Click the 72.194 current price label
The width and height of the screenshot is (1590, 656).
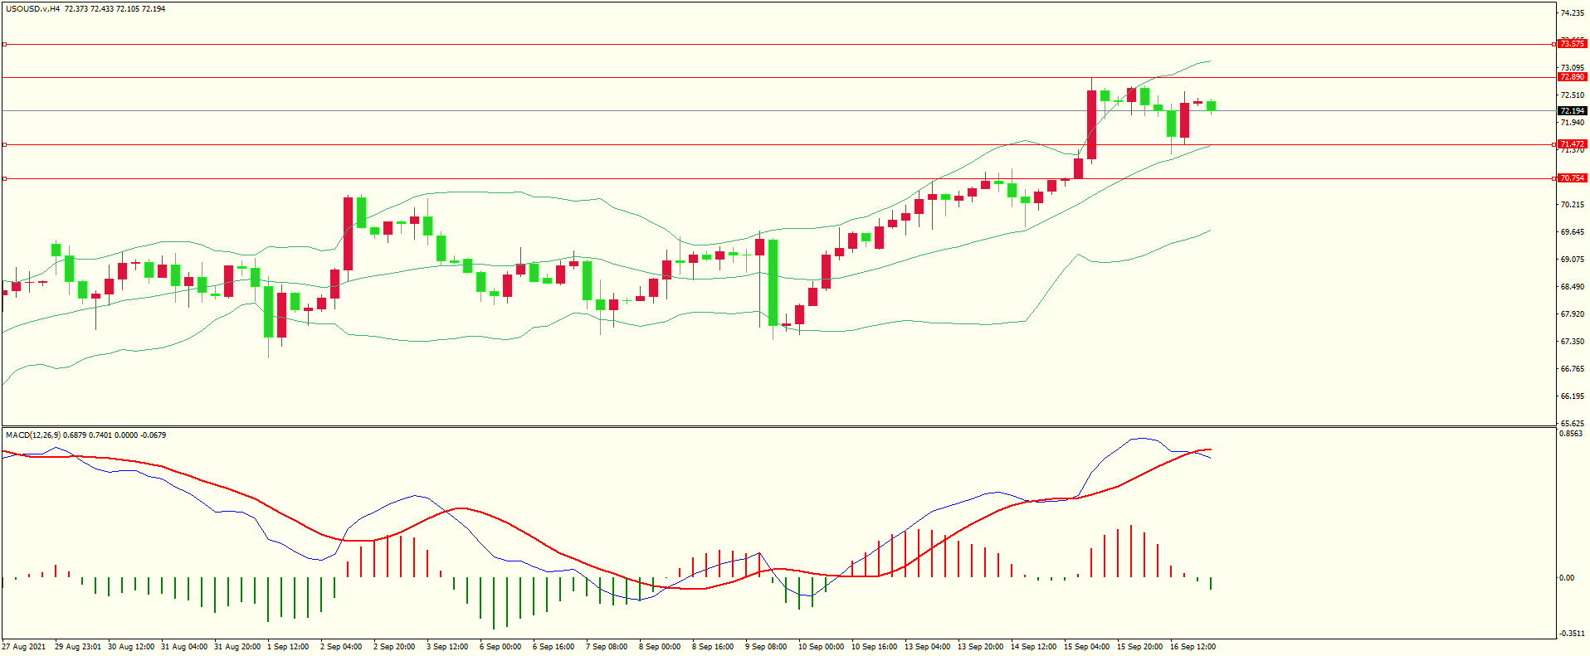[1572, 111]
